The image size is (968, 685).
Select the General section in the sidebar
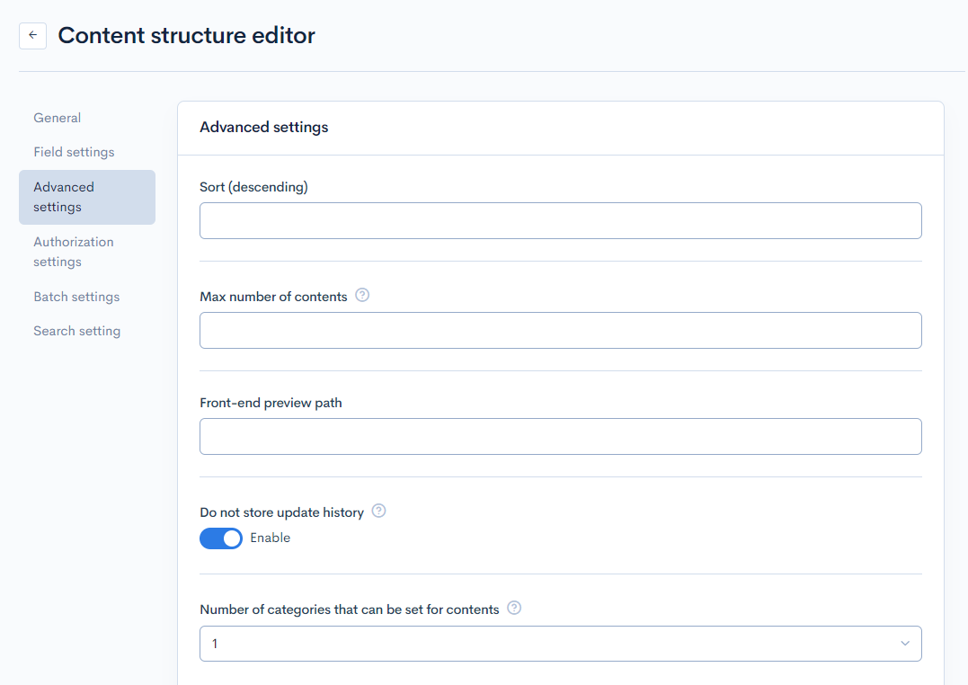[x=57, y=117]
